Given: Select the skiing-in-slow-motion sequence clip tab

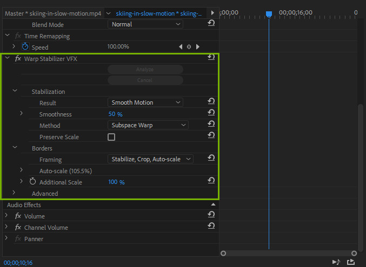Looking at the screenshot, I should tap(159, 13).
